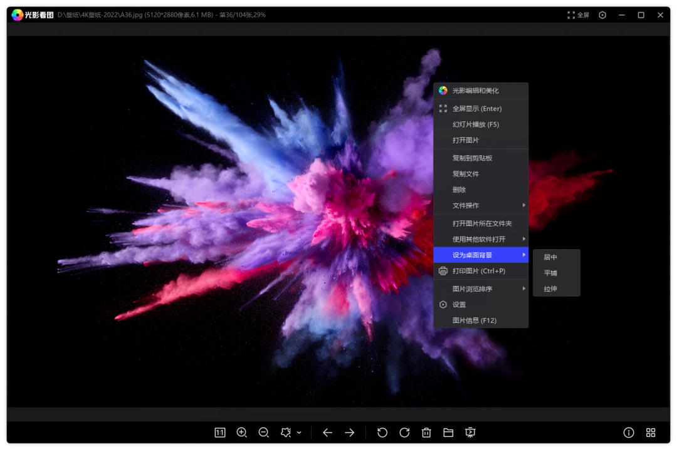Open thumbnail grid view icon
This screenshot has height=450, width=677.
651,432
